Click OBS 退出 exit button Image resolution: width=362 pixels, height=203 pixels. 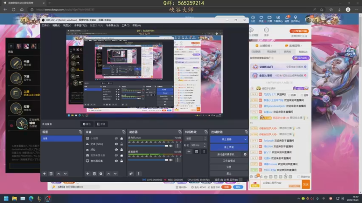[x=229, y=174]
